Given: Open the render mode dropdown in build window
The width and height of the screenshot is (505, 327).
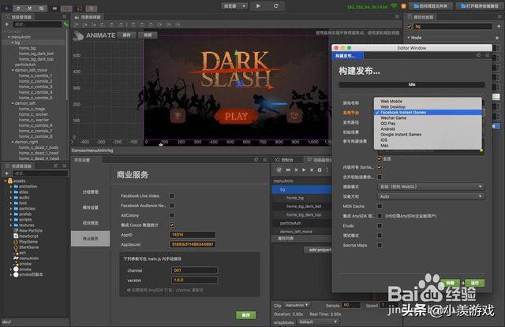Looking at the screenshot, I should click(x=431, y=187).
